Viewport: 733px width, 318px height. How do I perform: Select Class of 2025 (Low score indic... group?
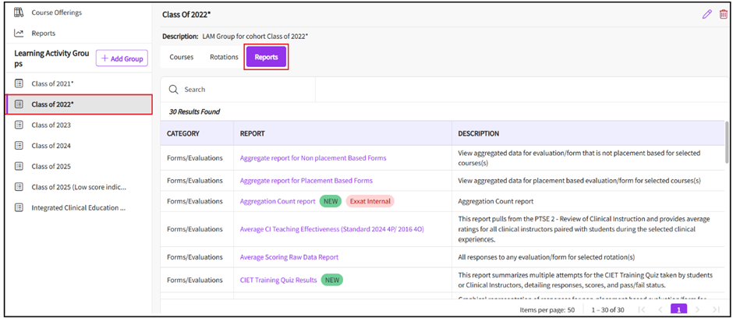pos(78,187)
